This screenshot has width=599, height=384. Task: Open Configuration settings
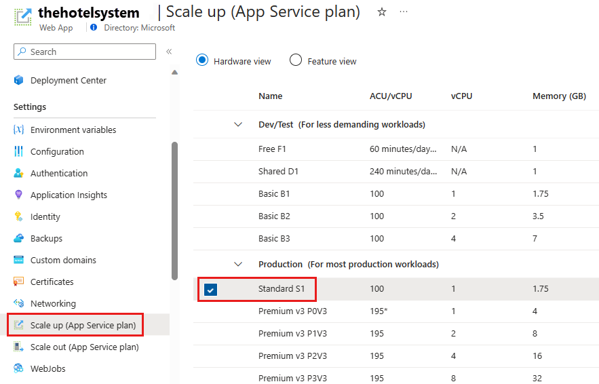(57, 152)
